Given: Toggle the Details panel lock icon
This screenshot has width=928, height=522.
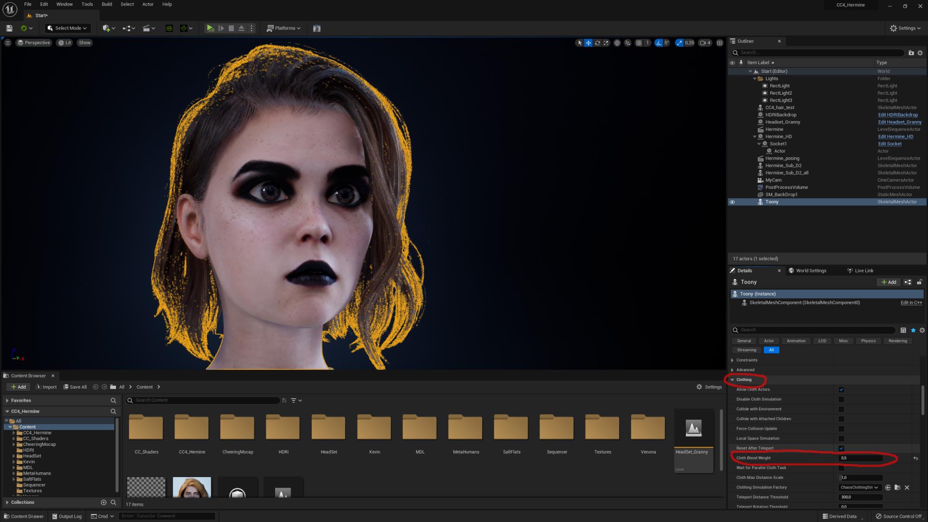Looking at the screenshot, I should [919, 282].
